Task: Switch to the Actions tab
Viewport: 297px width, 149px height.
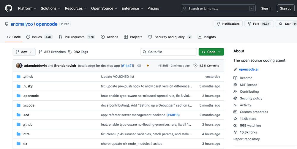Action: pos(110,37)
